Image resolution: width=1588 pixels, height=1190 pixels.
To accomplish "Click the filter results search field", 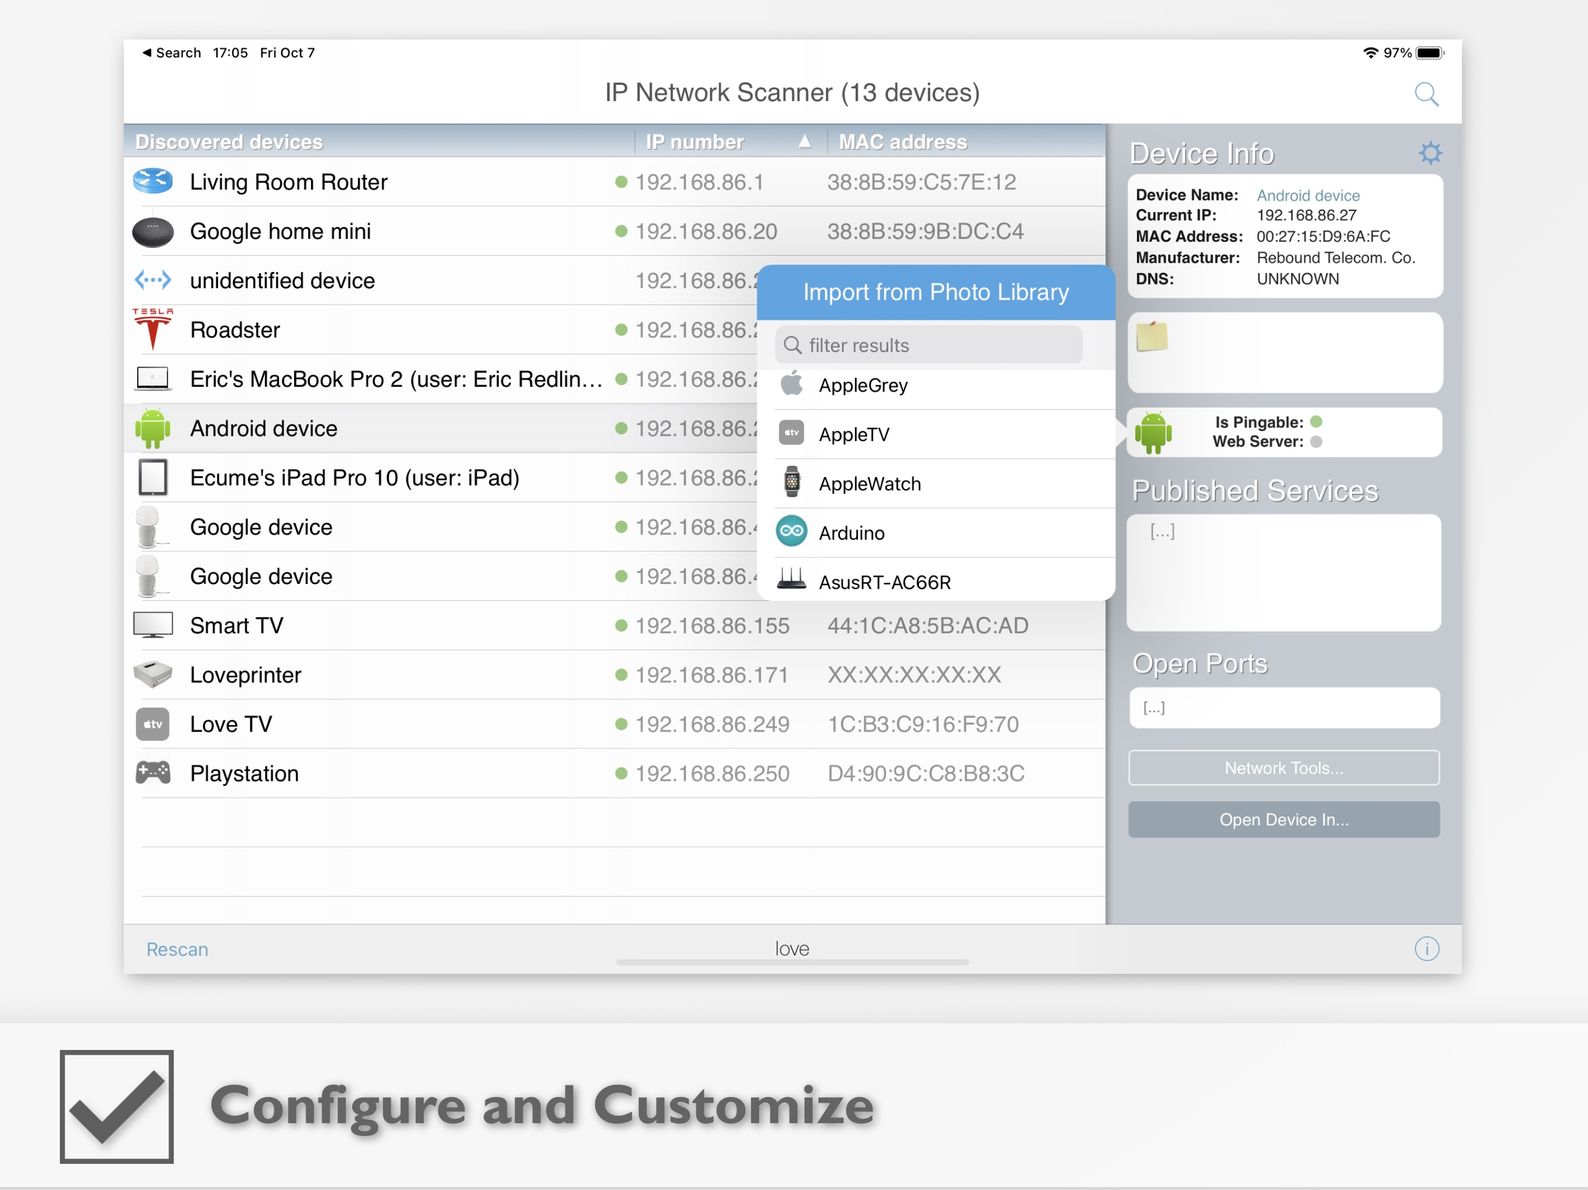I will (x=928, y=345).
